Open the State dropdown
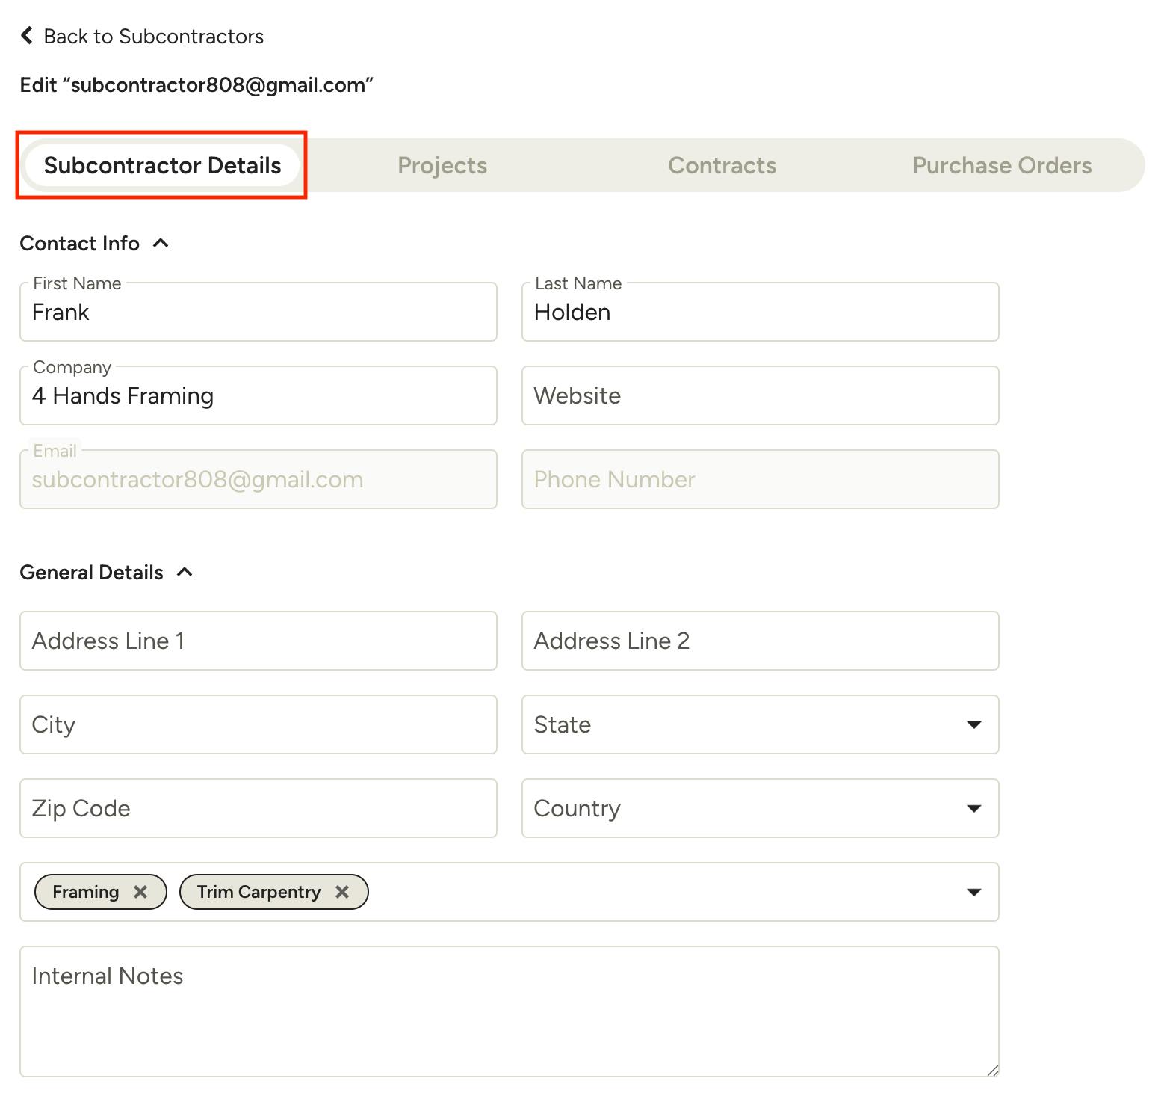The width and height of the screenshot is (1164, 1096). click(973, 724)
